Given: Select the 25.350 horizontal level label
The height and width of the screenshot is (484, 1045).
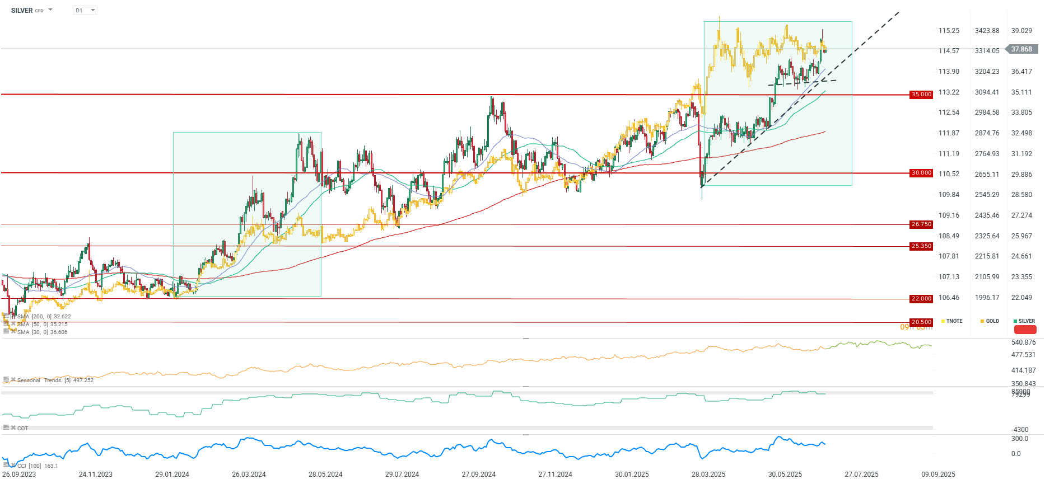Looking at the screenshot, I should click(921, 246).
